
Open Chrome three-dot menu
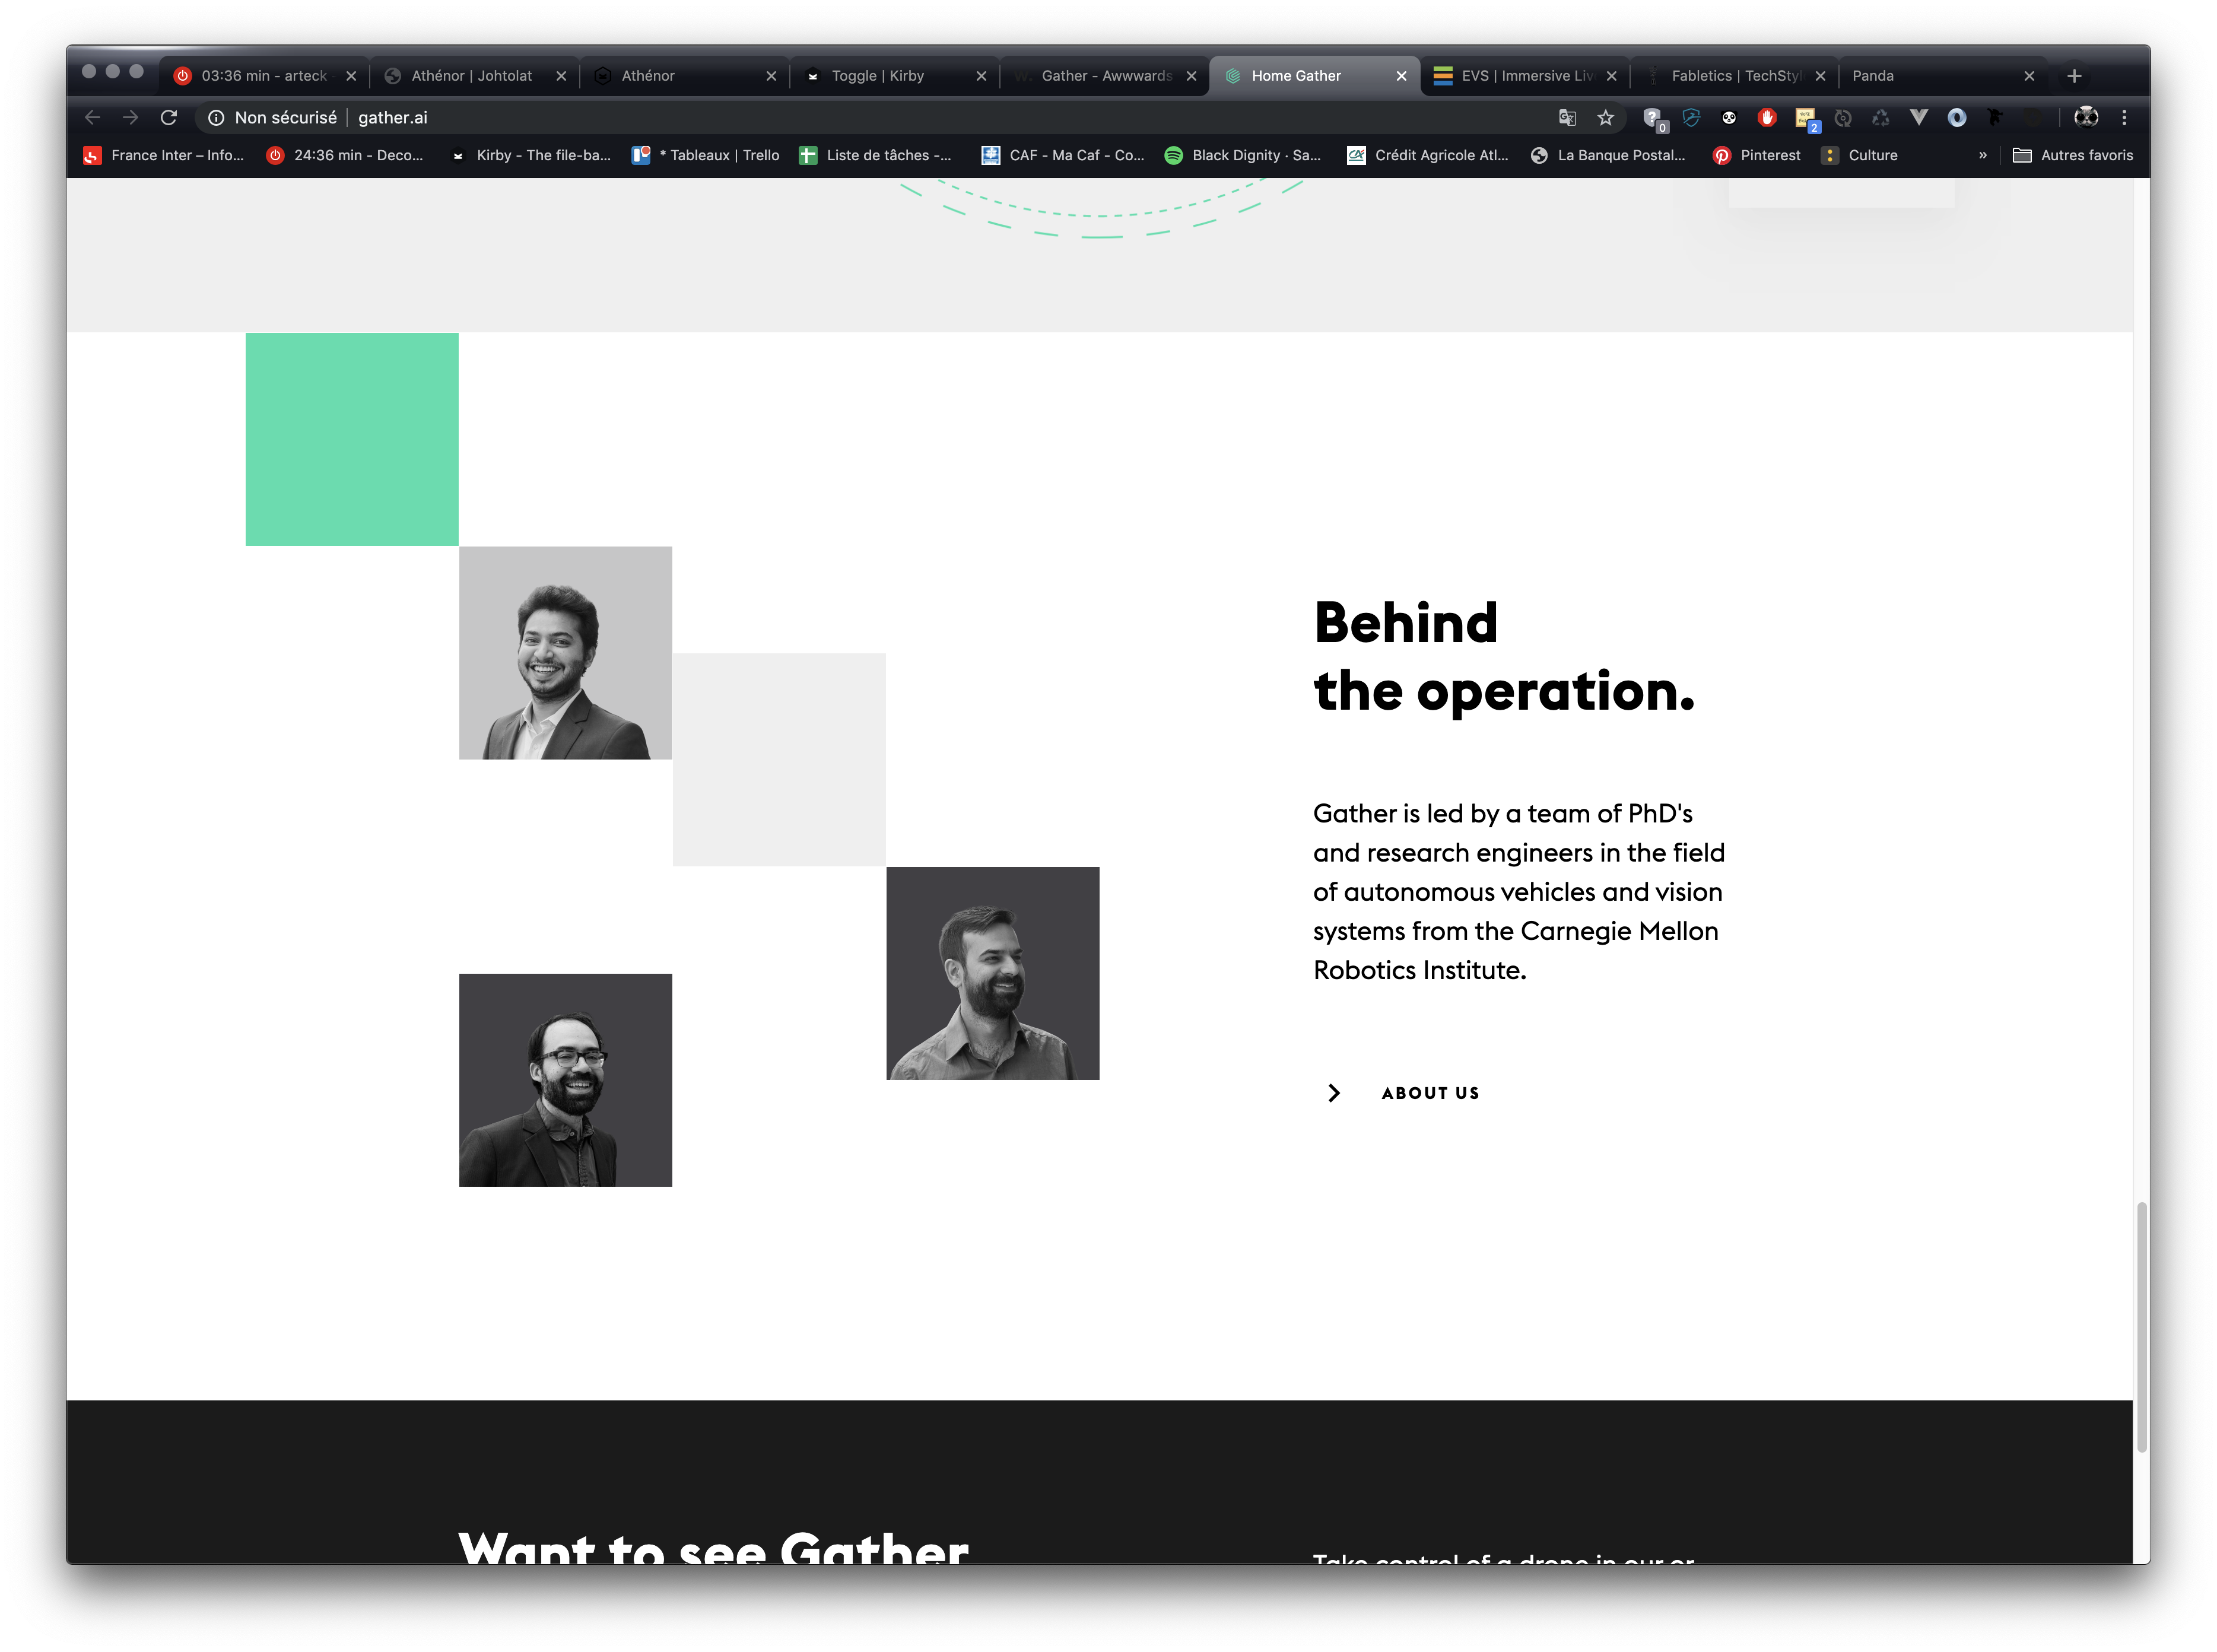coord(2124,118)
